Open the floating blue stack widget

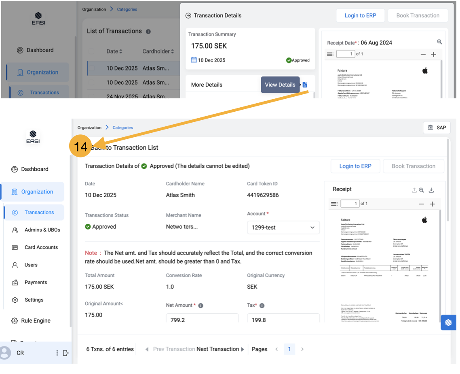(448, 323)
